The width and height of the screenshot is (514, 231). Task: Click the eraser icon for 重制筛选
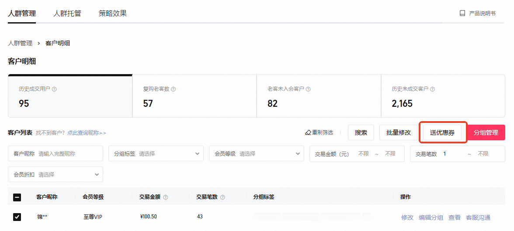click(308, 132)
